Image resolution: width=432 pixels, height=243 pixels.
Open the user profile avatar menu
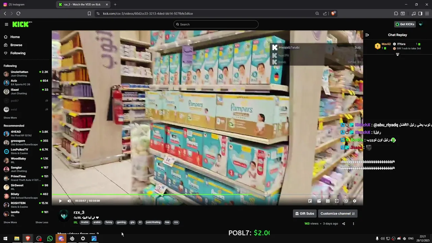[421, 24]
